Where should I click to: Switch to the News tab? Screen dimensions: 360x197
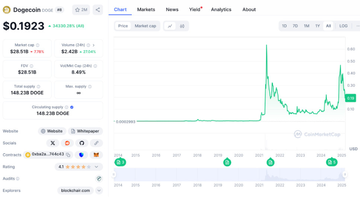172,10
